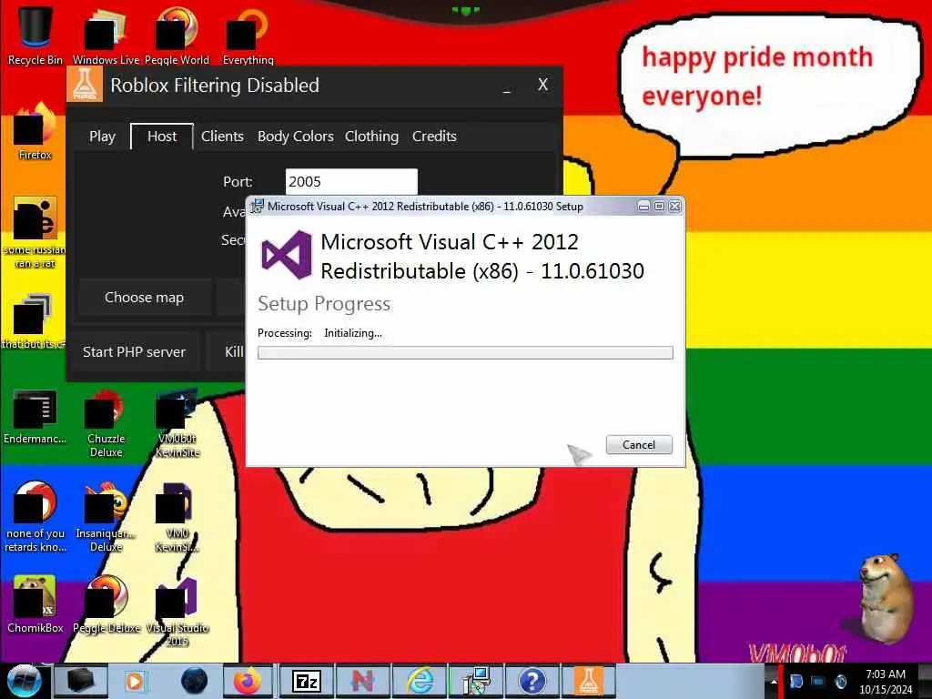Click the setup progress bar

click(x=465, y=353)
